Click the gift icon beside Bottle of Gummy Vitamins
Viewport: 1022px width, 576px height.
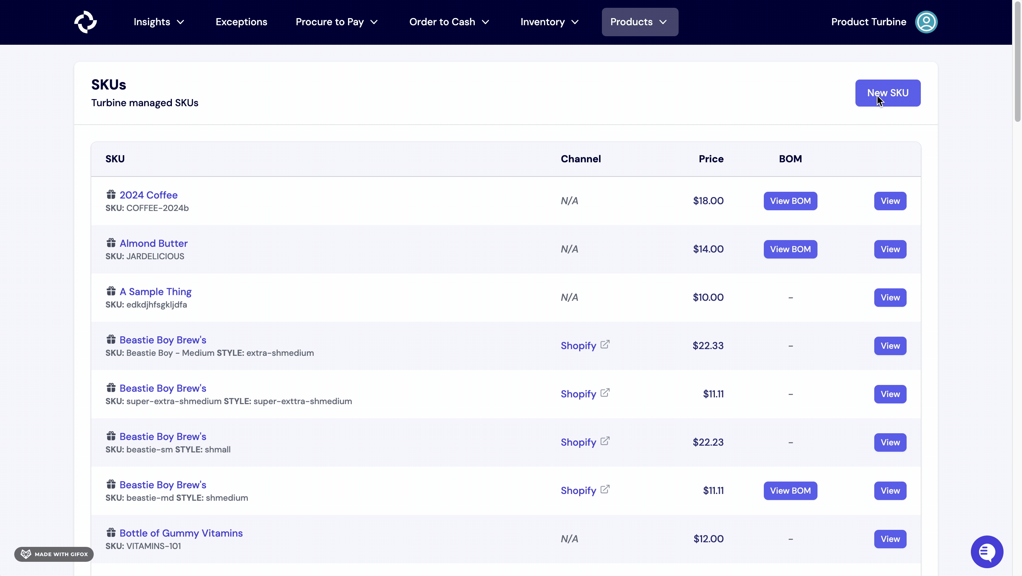click(111, 532)
